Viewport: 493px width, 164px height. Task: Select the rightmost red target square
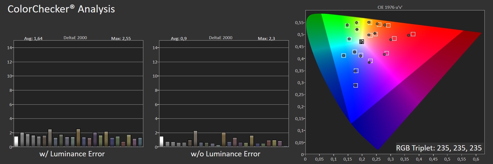[x=413, y=34]
